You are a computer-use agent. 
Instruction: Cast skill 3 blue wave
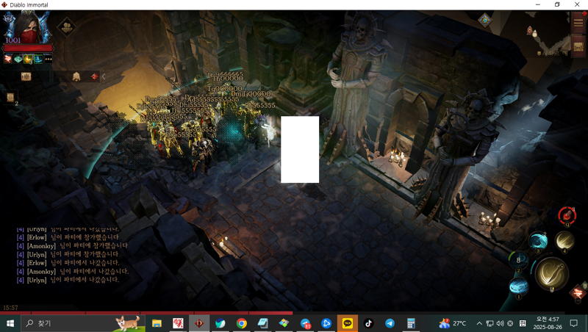(538, 242)
